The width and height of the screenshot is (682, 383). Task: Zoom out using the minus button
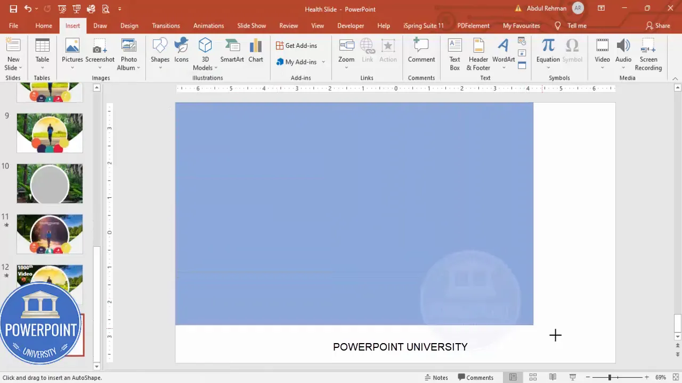[x=588, y=377]
